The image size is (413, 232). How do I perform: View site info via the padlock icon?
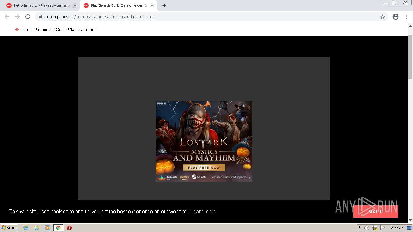[x=41, y=17]
